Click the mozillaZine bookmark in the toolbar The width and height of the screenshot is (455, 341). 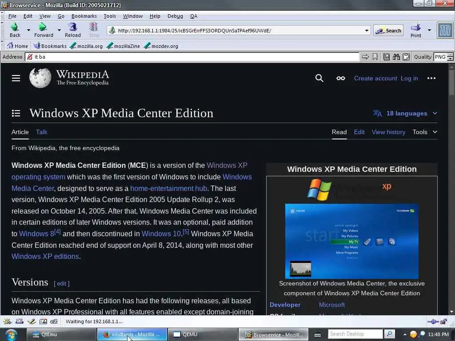124,46
